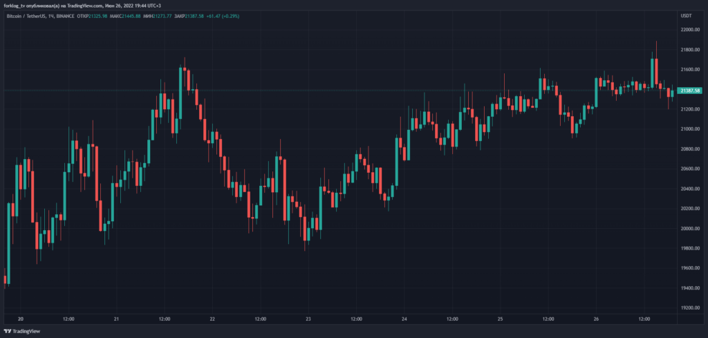This screenshot has width=708, height=338.
Task: Click date label 20 on time axis
Action: click(x=20, y=319)
